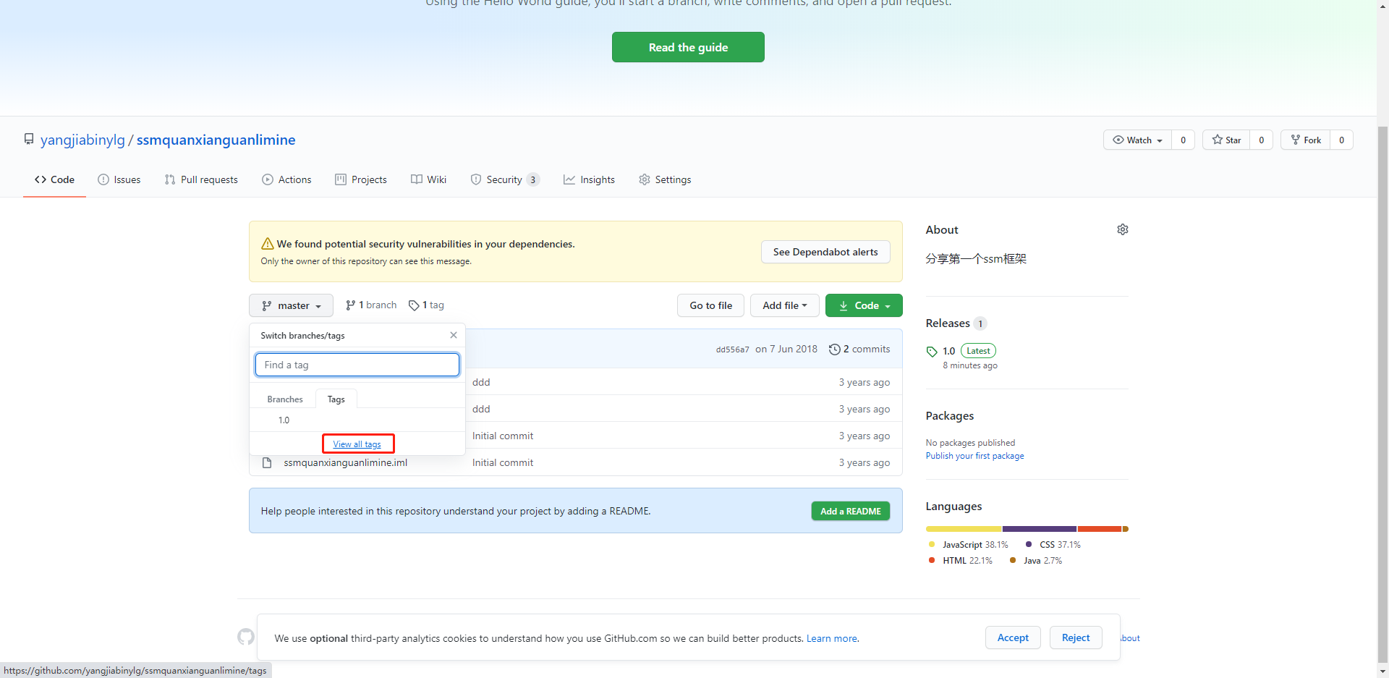Click Publish your first package link

pyautogui.click(x=974, y=456)
